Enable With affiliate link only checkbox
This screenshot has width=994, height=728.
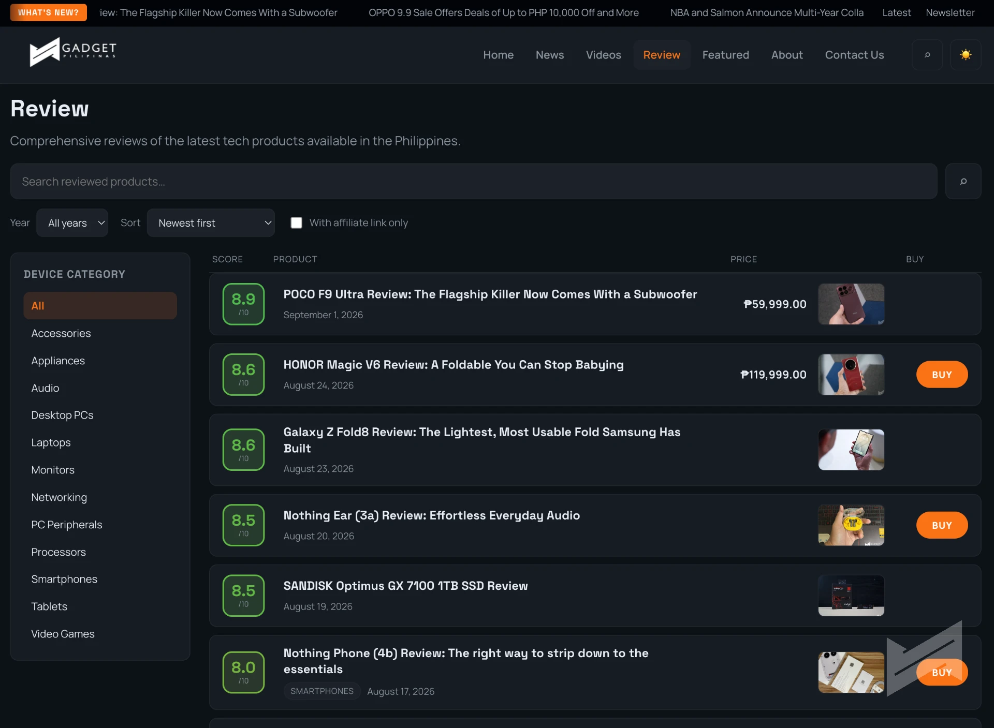pos(296,222)
